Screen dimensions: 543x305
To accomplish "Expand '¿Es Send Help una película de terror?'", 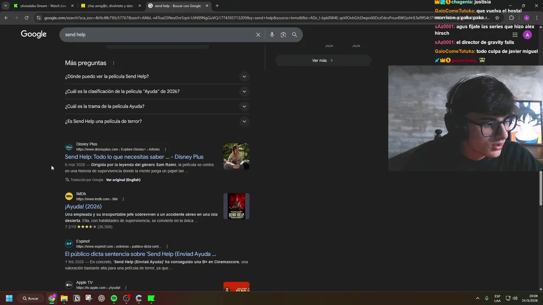I will (x=157, y=122).
